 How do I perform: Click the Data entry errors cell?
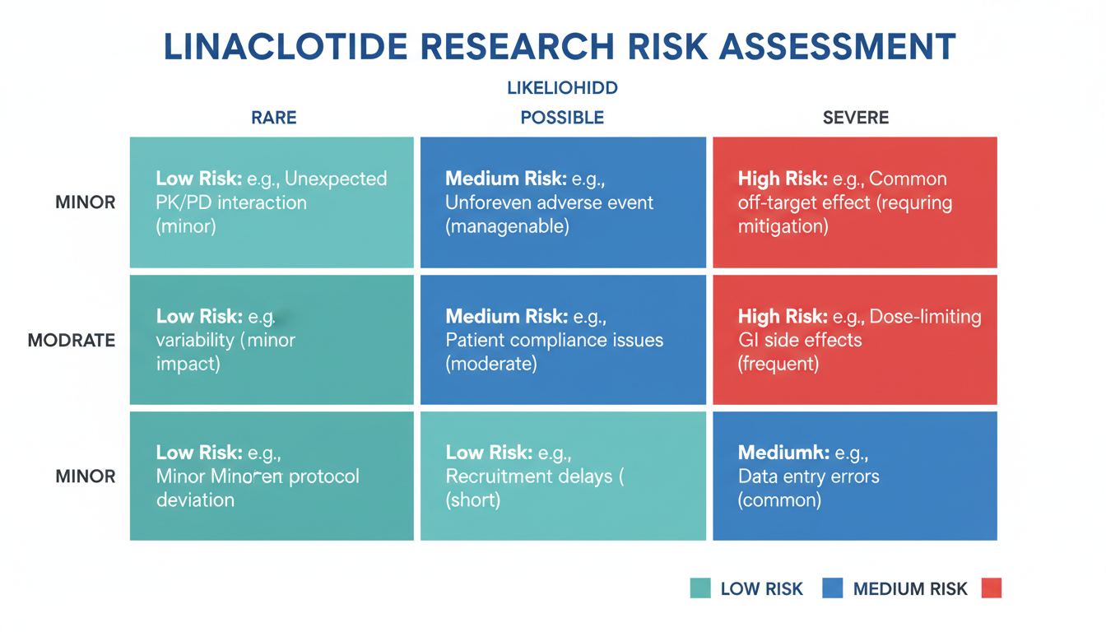pyautogui.click(x=854, y=476)
